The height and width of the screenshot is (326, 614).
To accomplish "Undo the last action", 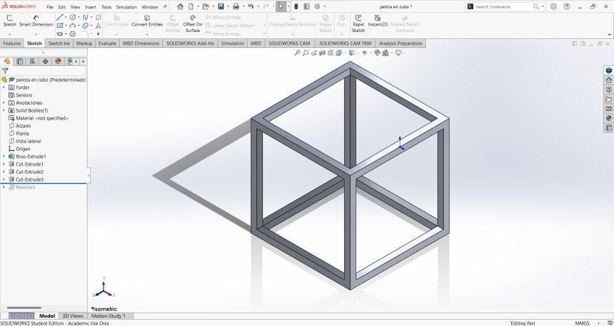I will pyautogui.click(x=251, y=6).
